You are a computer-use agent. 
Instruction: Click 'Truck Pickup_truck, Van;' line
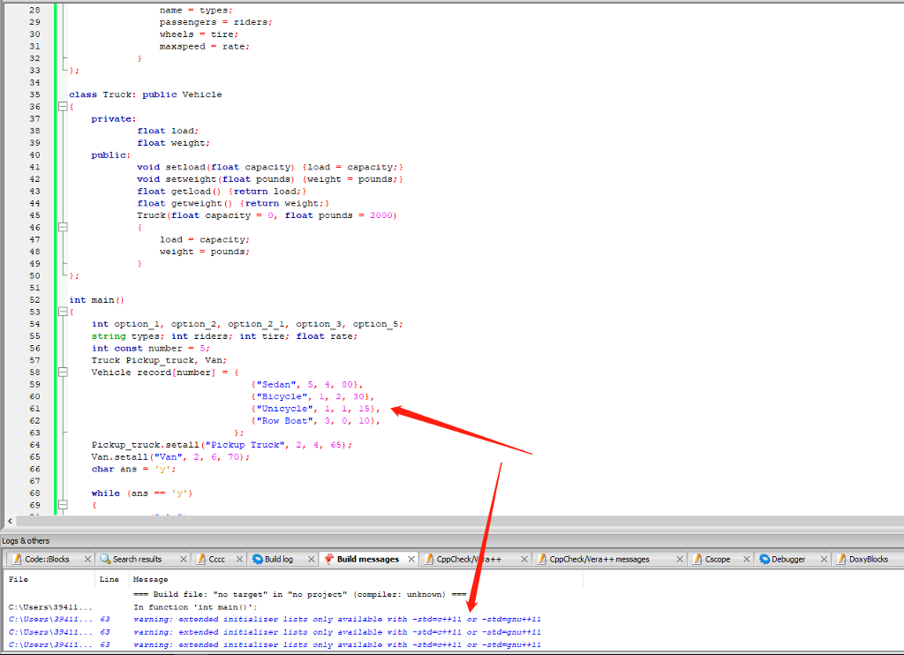pyautogui.click(x=159, y=360)
